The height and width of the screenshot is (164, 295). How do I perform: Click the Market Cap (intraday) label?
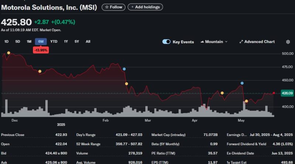[169, 135]
